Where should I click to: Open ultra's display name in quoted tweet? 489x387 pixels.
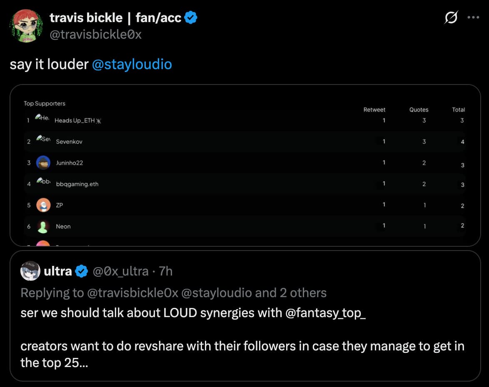pyautogui.click(x=58, y=271)
